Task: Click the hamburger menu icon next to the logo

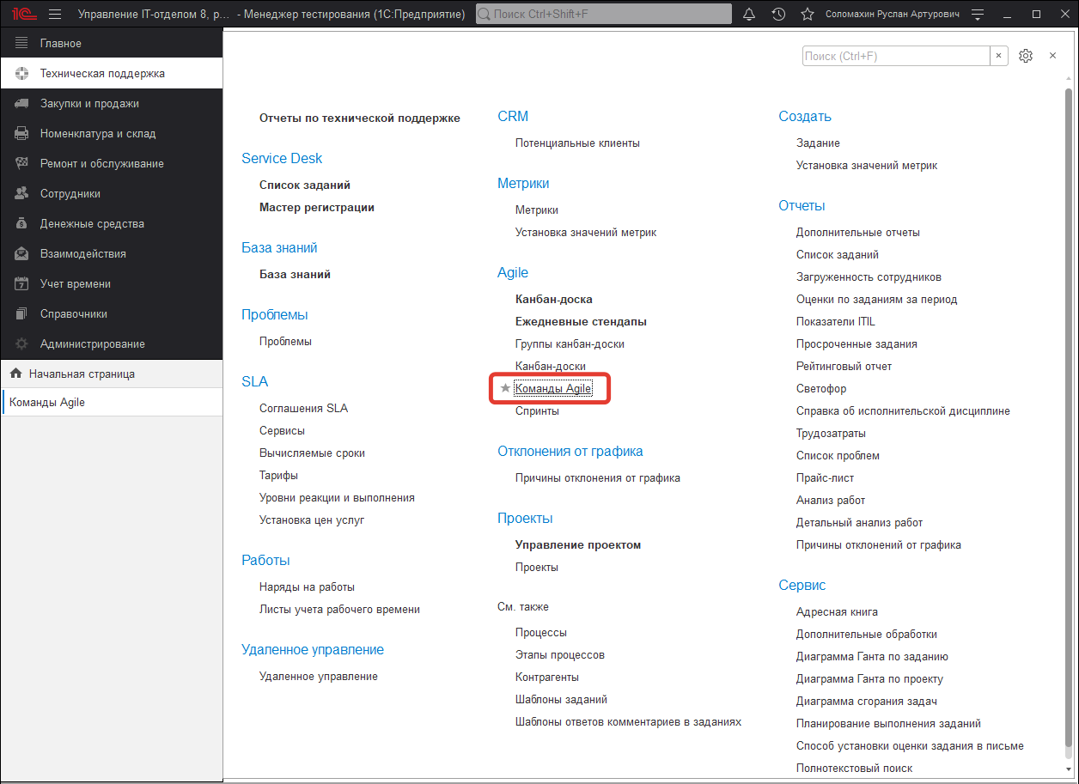Action: click(54, 13)
